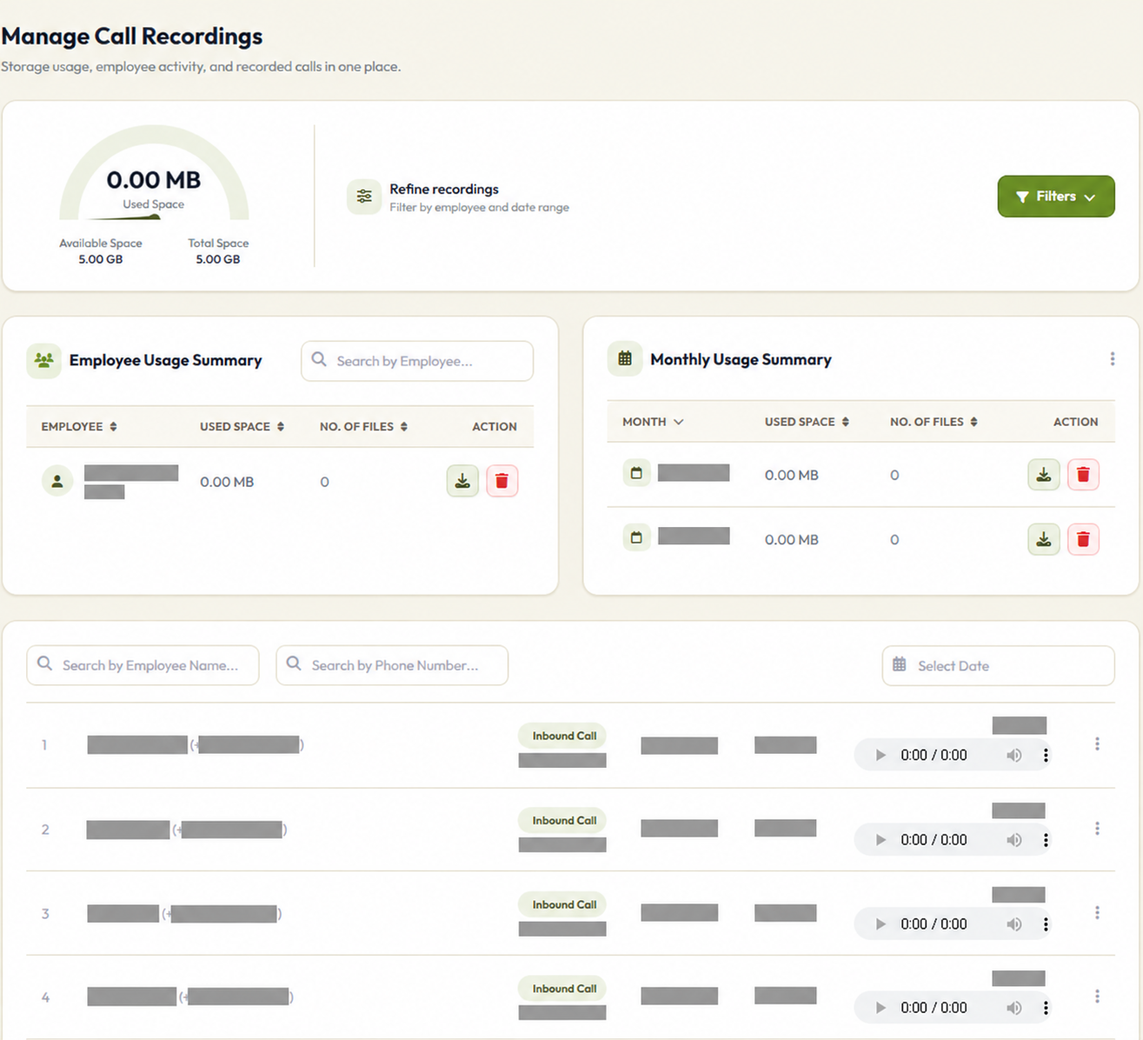Screen dimensions: 1143x1040
Task: Click the Monthly Usage Summary calendar icon
Action: point(624,358)
